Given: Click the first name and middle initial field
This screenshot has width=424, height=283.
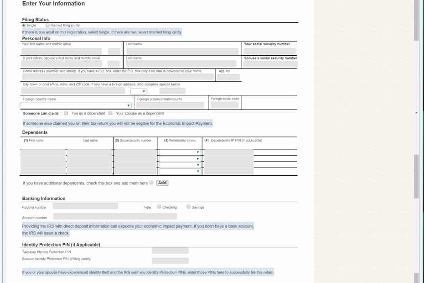Looking at the screenshot, I should click(x=62, y=50).
